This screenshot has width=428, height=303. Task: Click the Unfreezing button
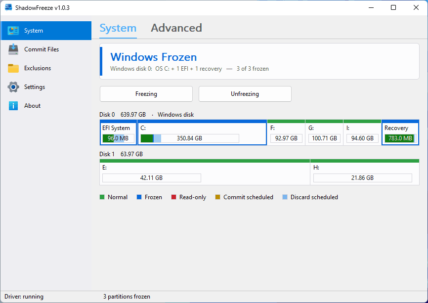(x=245, y=94)
